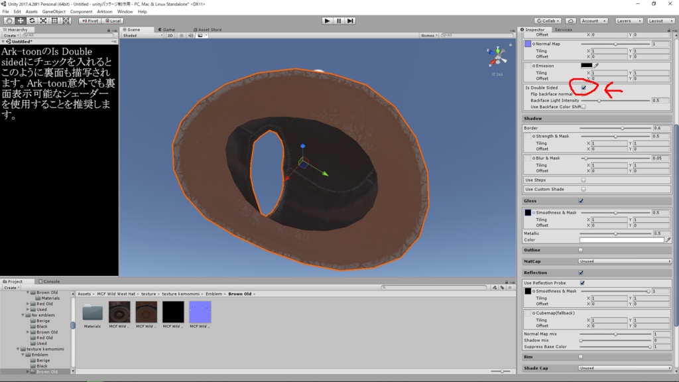This screenshot has height=382, width=679.
Task: Click the black Emission color swatch
Action: coord(586,66)
